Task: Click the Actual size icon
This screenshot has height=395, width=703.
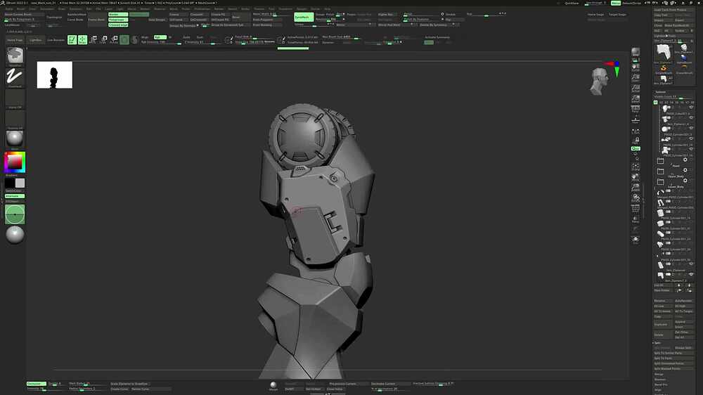Action: click(636, 89)
